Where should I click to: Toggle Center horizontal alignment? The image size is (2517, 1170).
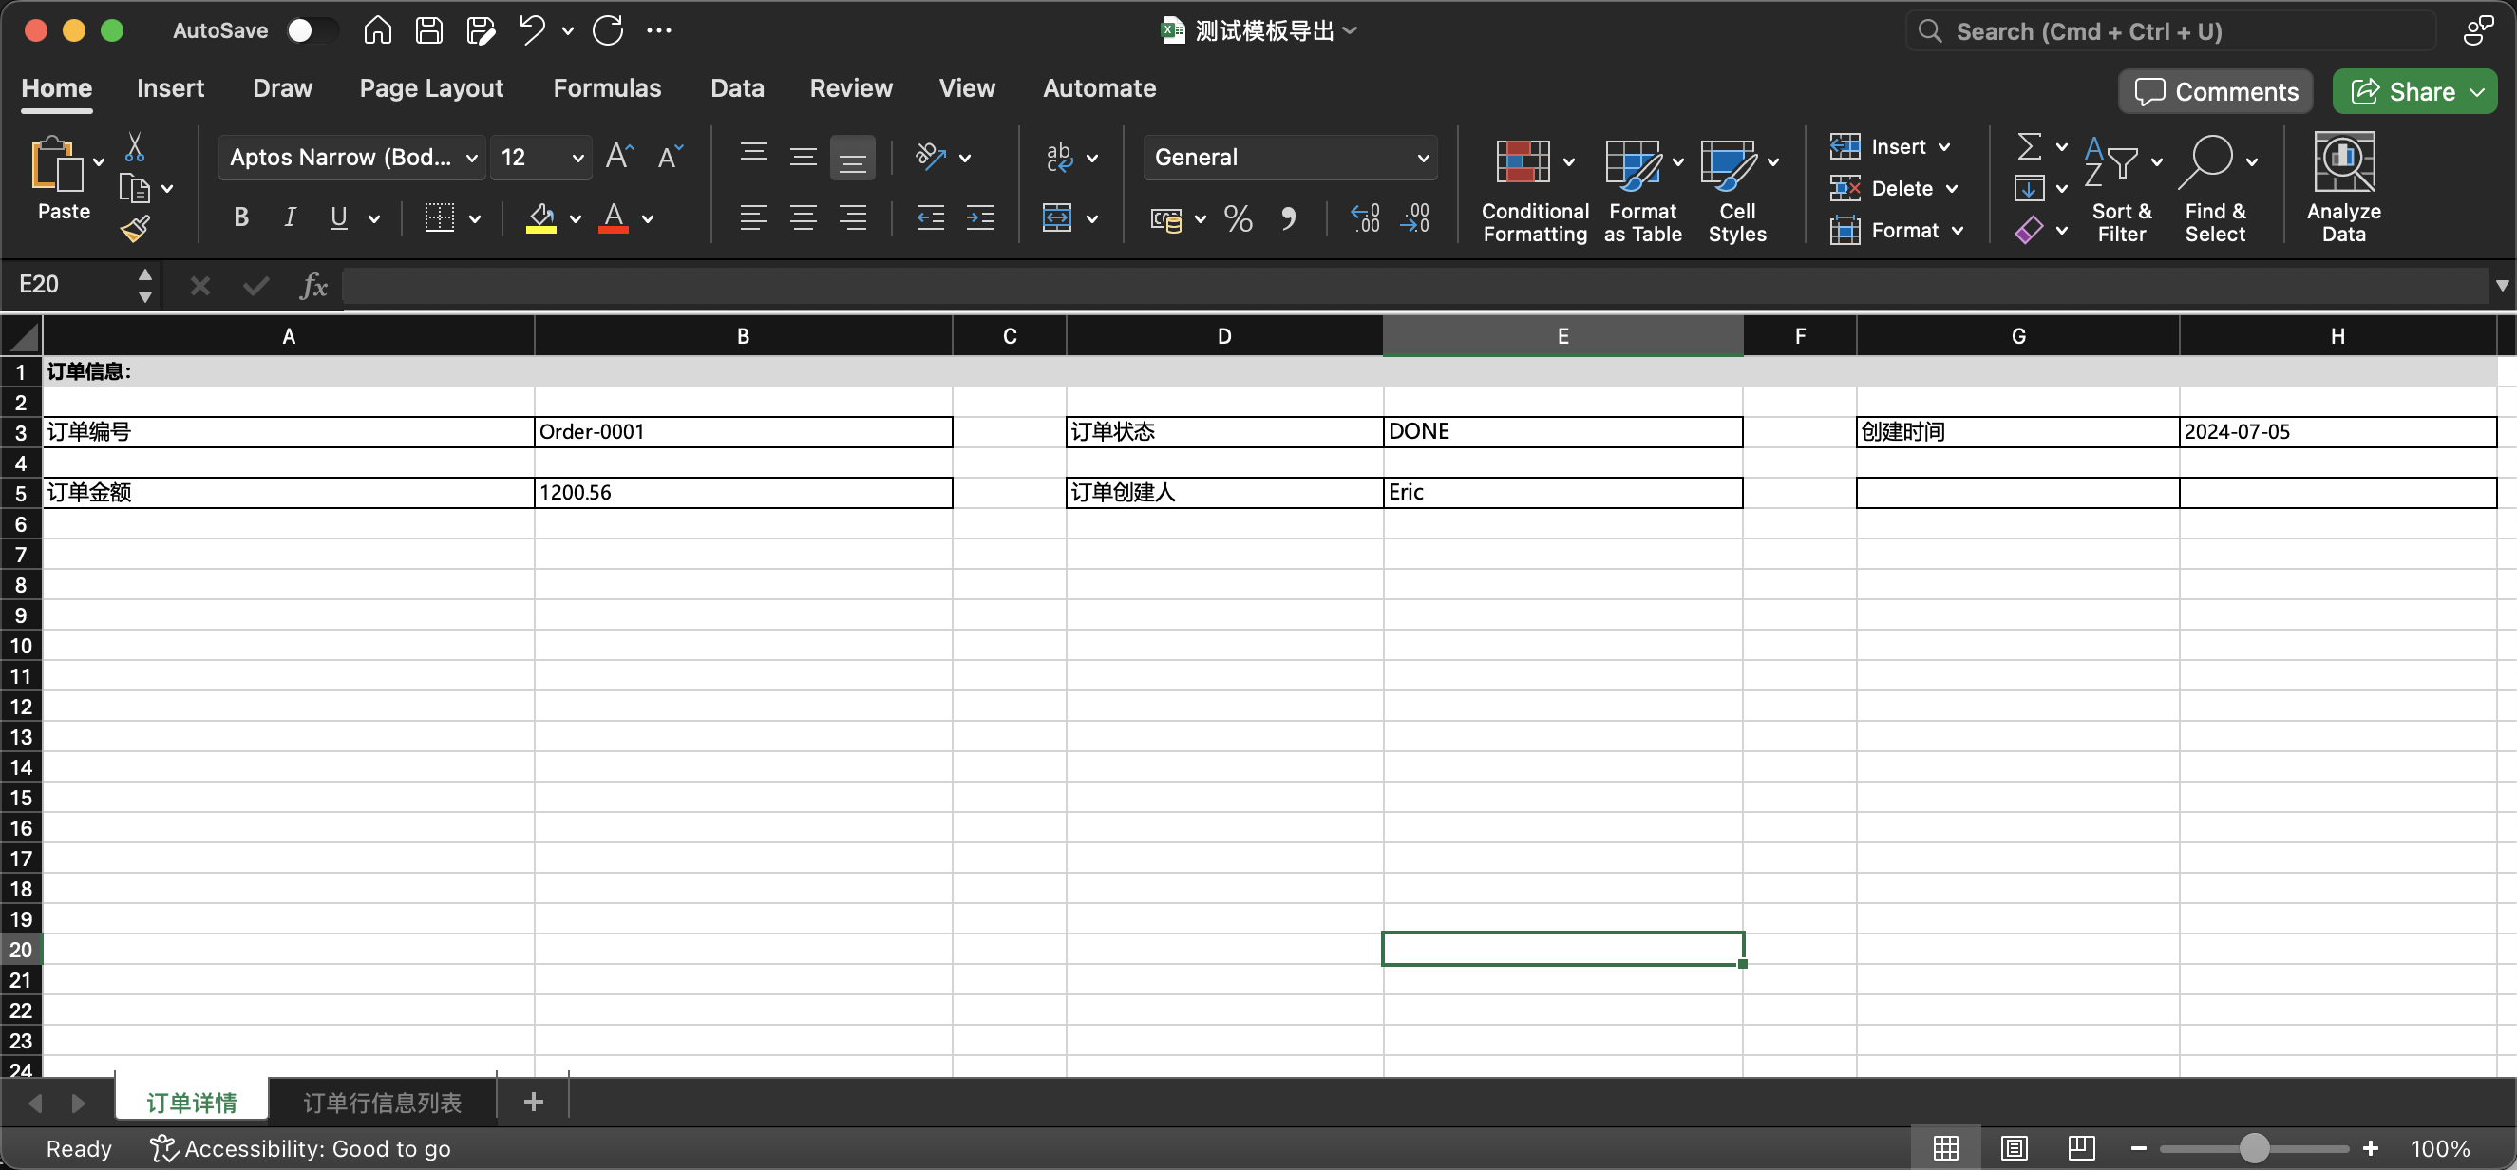pos(804,217)
